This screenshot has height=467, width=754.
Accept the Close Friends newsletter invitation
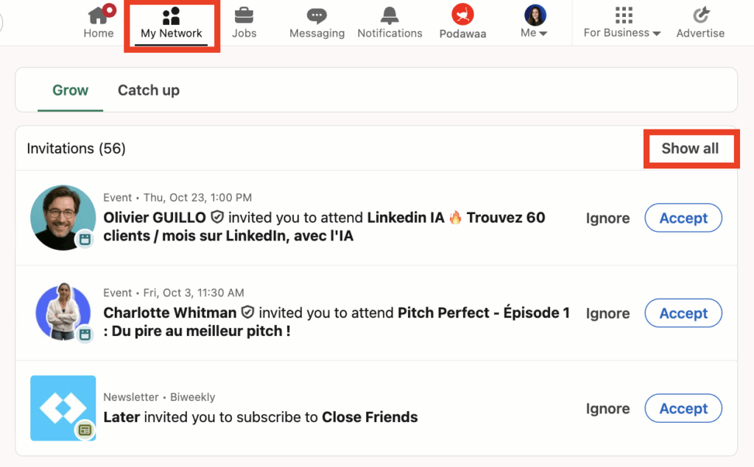tap(683, 409)
